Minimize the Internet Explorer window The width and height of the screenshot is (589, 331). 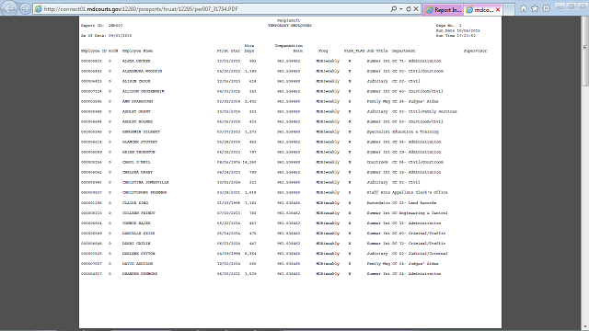point(560,6)
